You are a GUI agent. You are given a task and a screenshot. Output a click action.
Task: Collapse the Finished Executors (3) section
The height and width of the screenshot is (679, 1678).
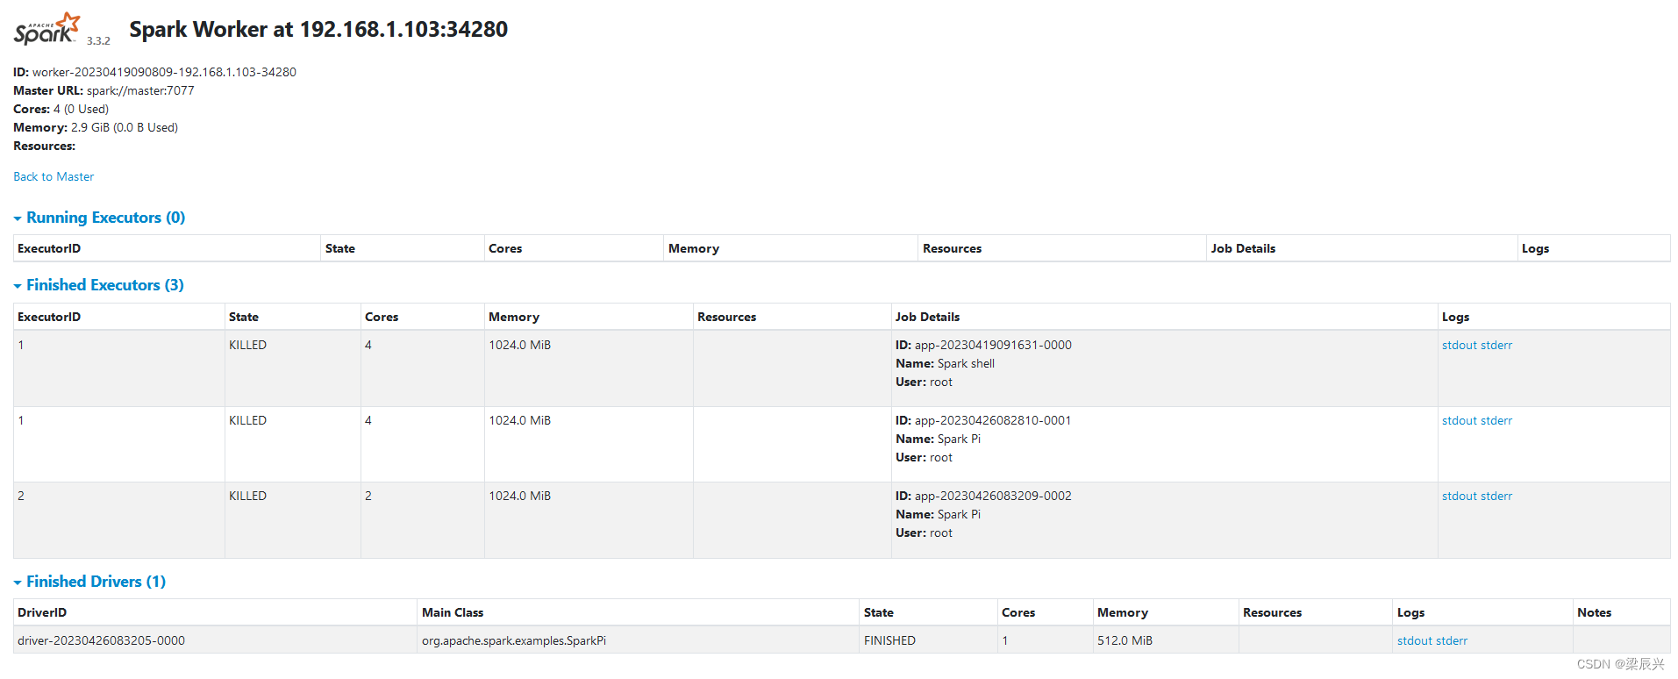pos(98,285)
